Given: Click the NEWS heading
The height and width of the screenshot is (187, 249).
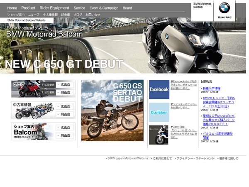Looking at the screenshot, I should click(x=206, y=82).
